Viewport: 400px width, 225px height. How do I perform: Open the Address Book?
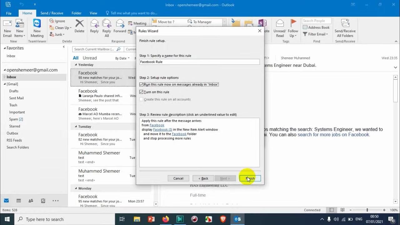tap(316, 27)
